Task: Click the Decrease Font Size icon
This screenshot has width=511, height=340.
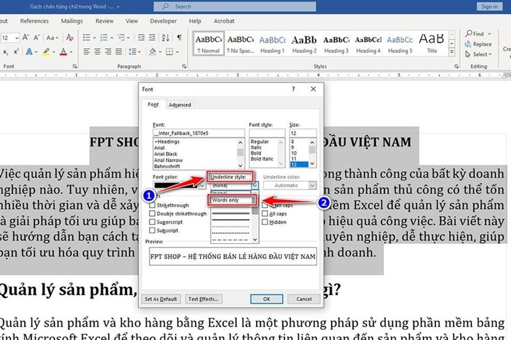Action: point(36,38)
